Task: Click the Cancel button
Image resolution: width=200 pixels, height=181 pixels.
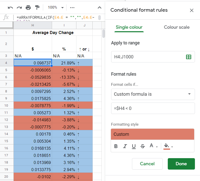Action: [147, 164]
